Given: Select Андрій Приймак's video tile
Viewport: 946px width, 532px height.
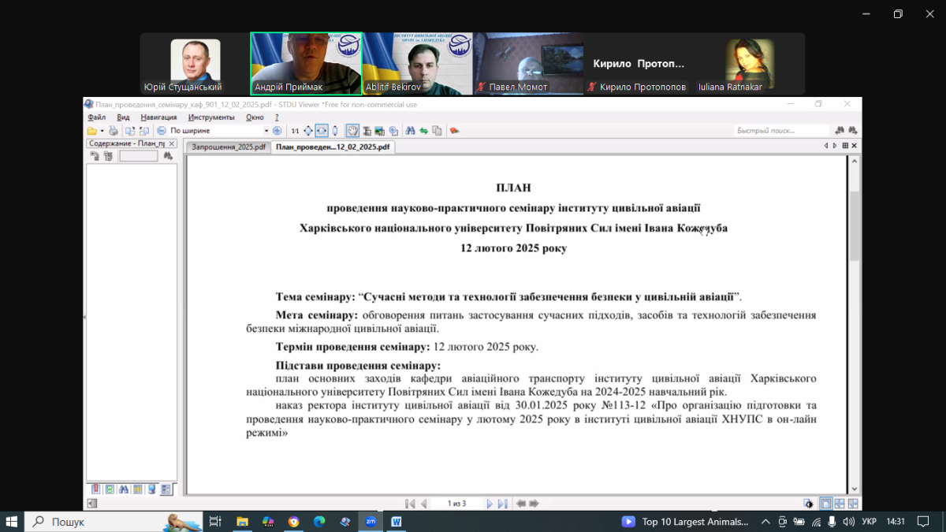Looking at the screenshot, I should coord(306,64).
